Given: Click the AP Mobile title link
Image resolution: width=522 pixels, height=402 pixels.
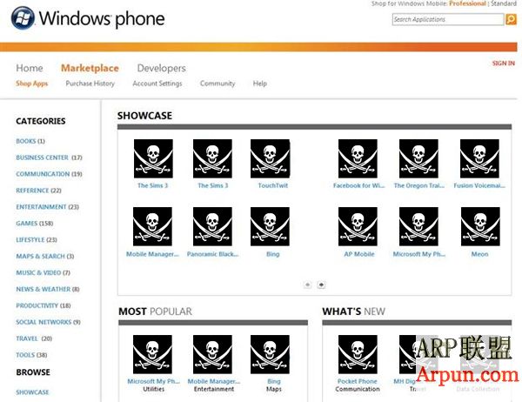Looking at the screenshot, I should 359,254.
